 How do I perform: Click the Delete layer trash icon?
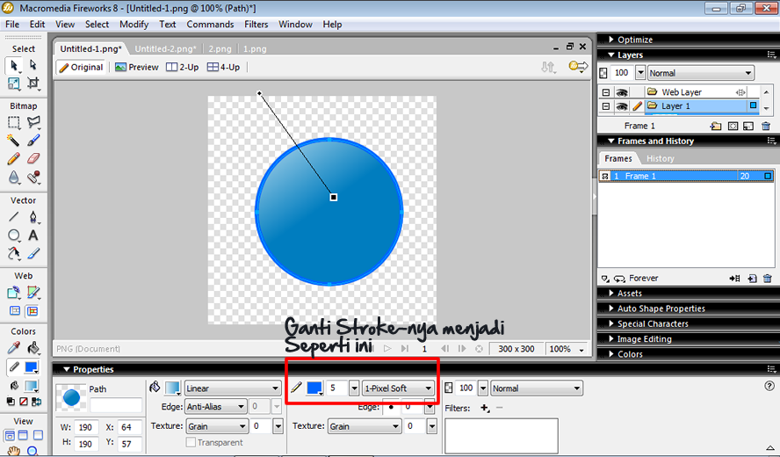coord(766,126)
